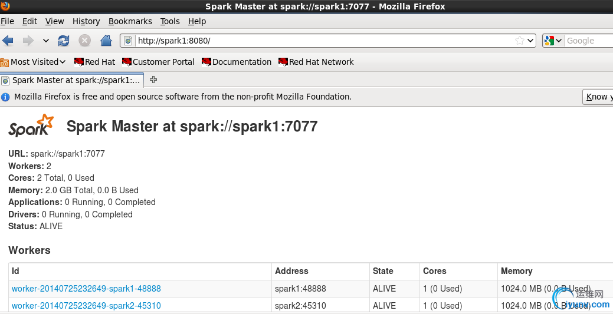Open the Red Hat bookmark
Viewport: 613px width, 314px height.
[94, 62]
